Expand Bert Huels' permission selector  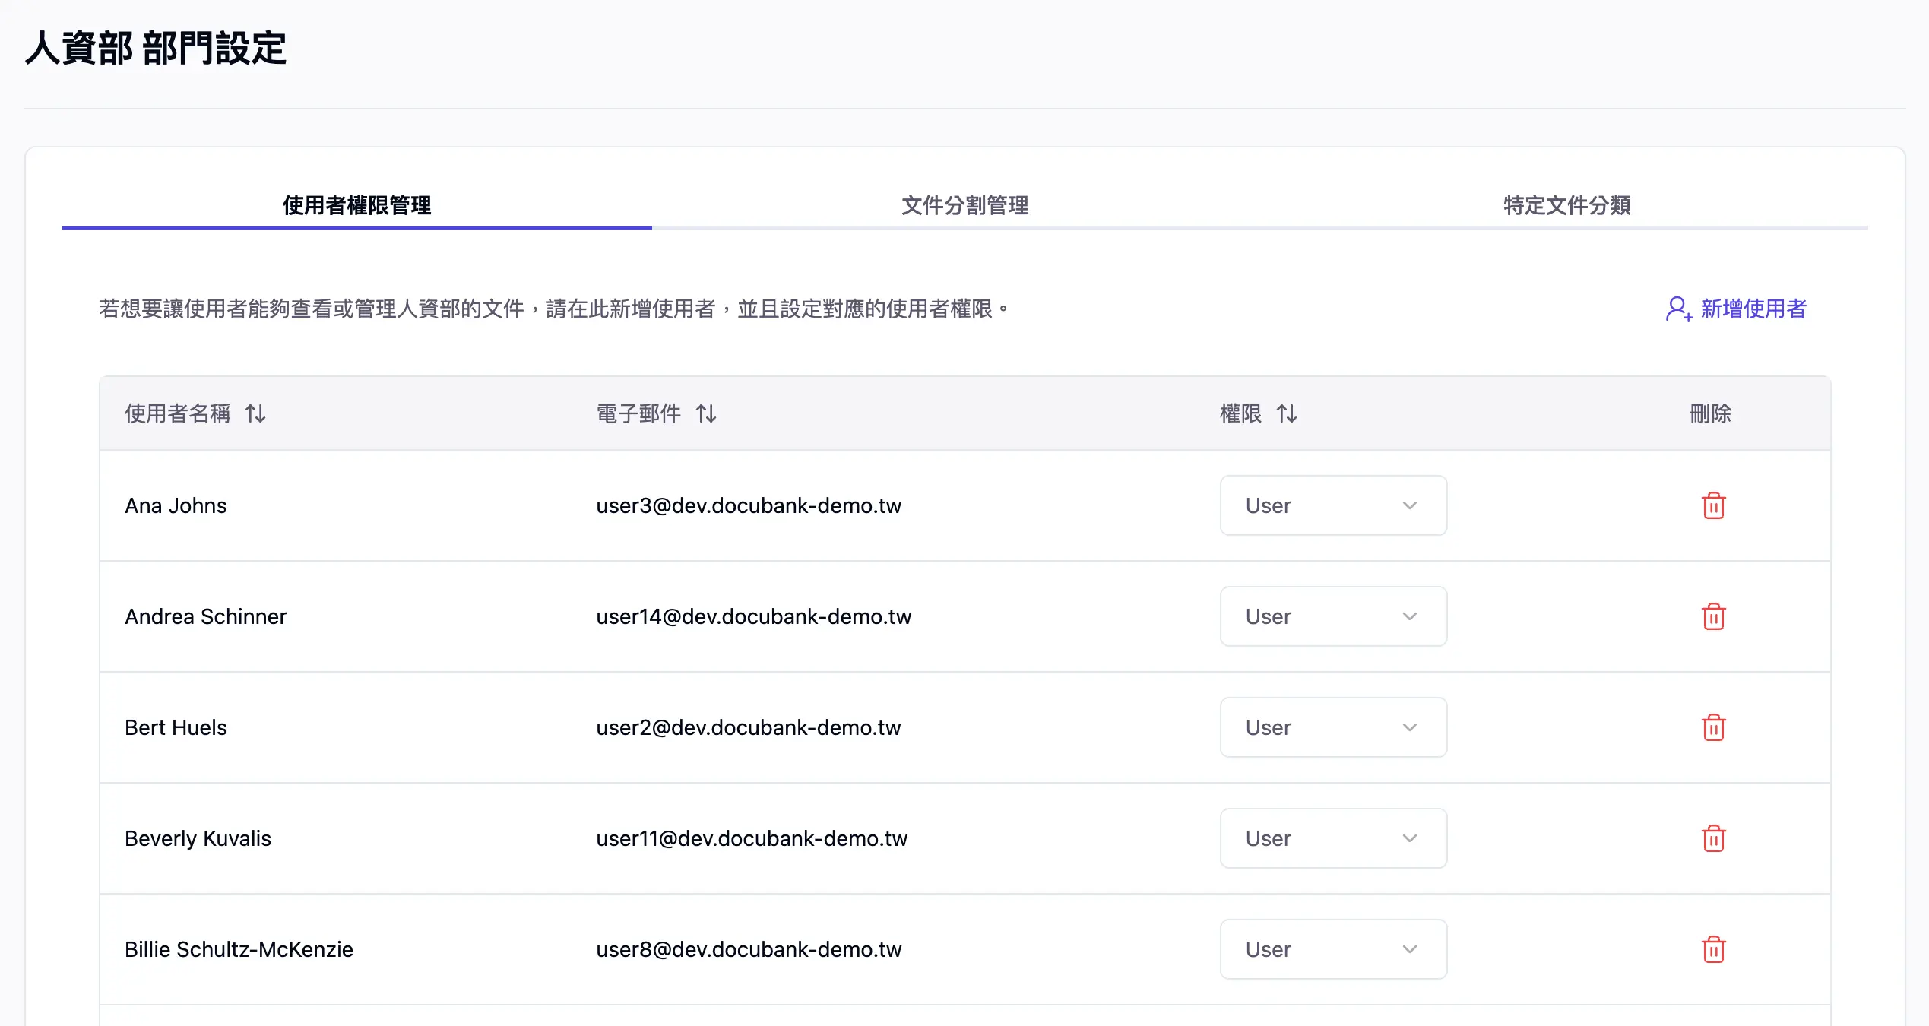click(1333, 727)
